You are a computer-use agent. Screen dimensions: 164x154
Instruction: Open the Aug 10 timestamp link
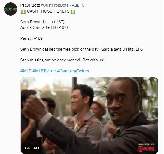(78, 5)
